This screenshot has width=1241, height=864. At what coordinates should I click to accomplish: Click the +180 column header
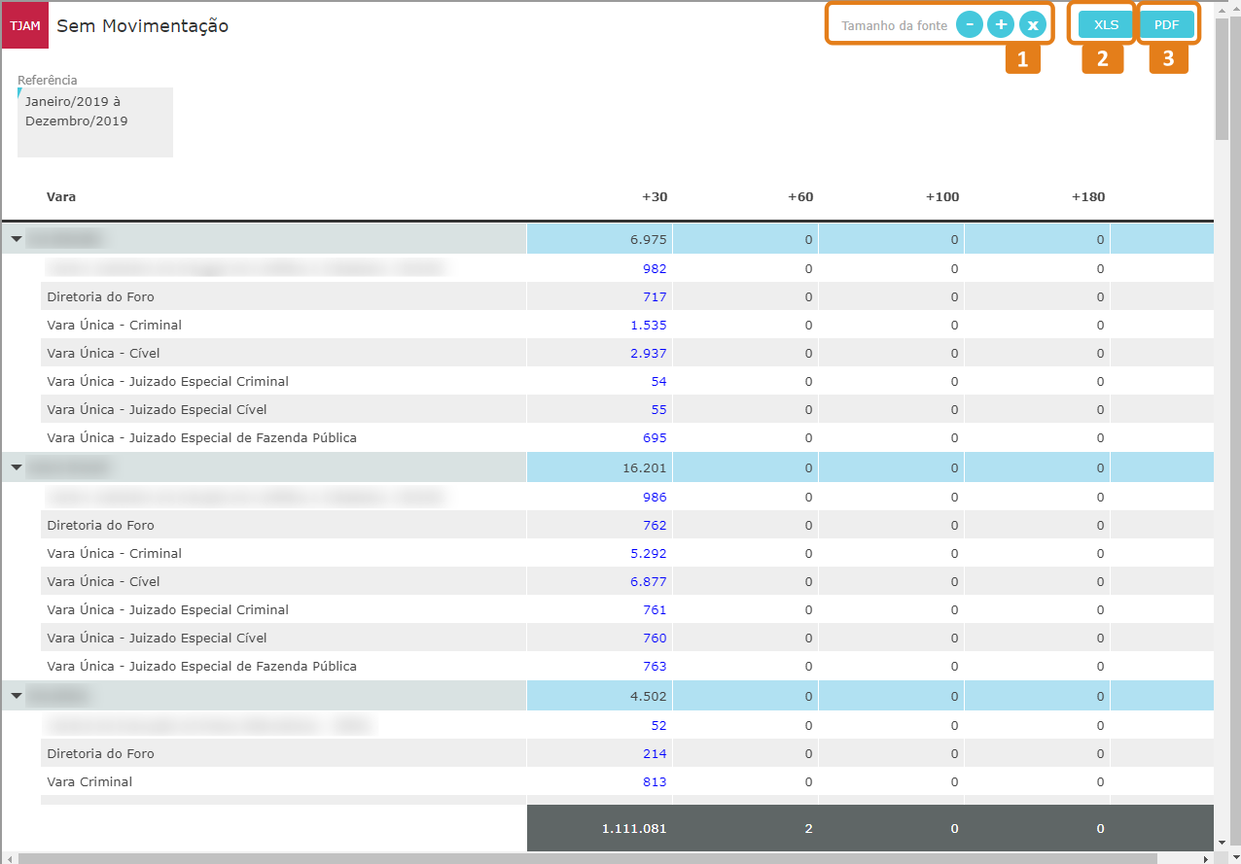[x=1087, y=197]
